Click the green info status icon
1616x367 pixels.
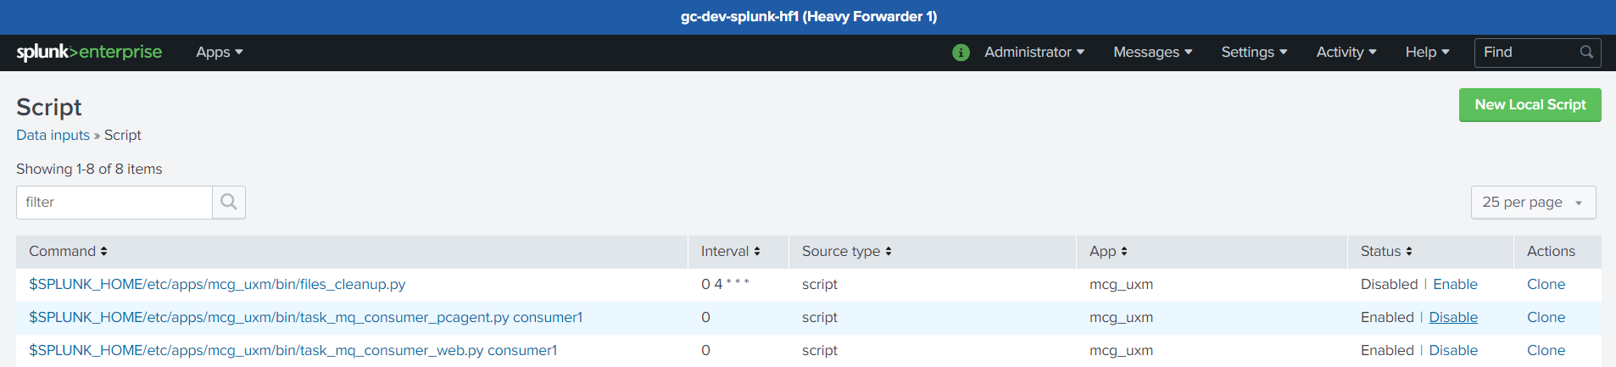[961, 53]
